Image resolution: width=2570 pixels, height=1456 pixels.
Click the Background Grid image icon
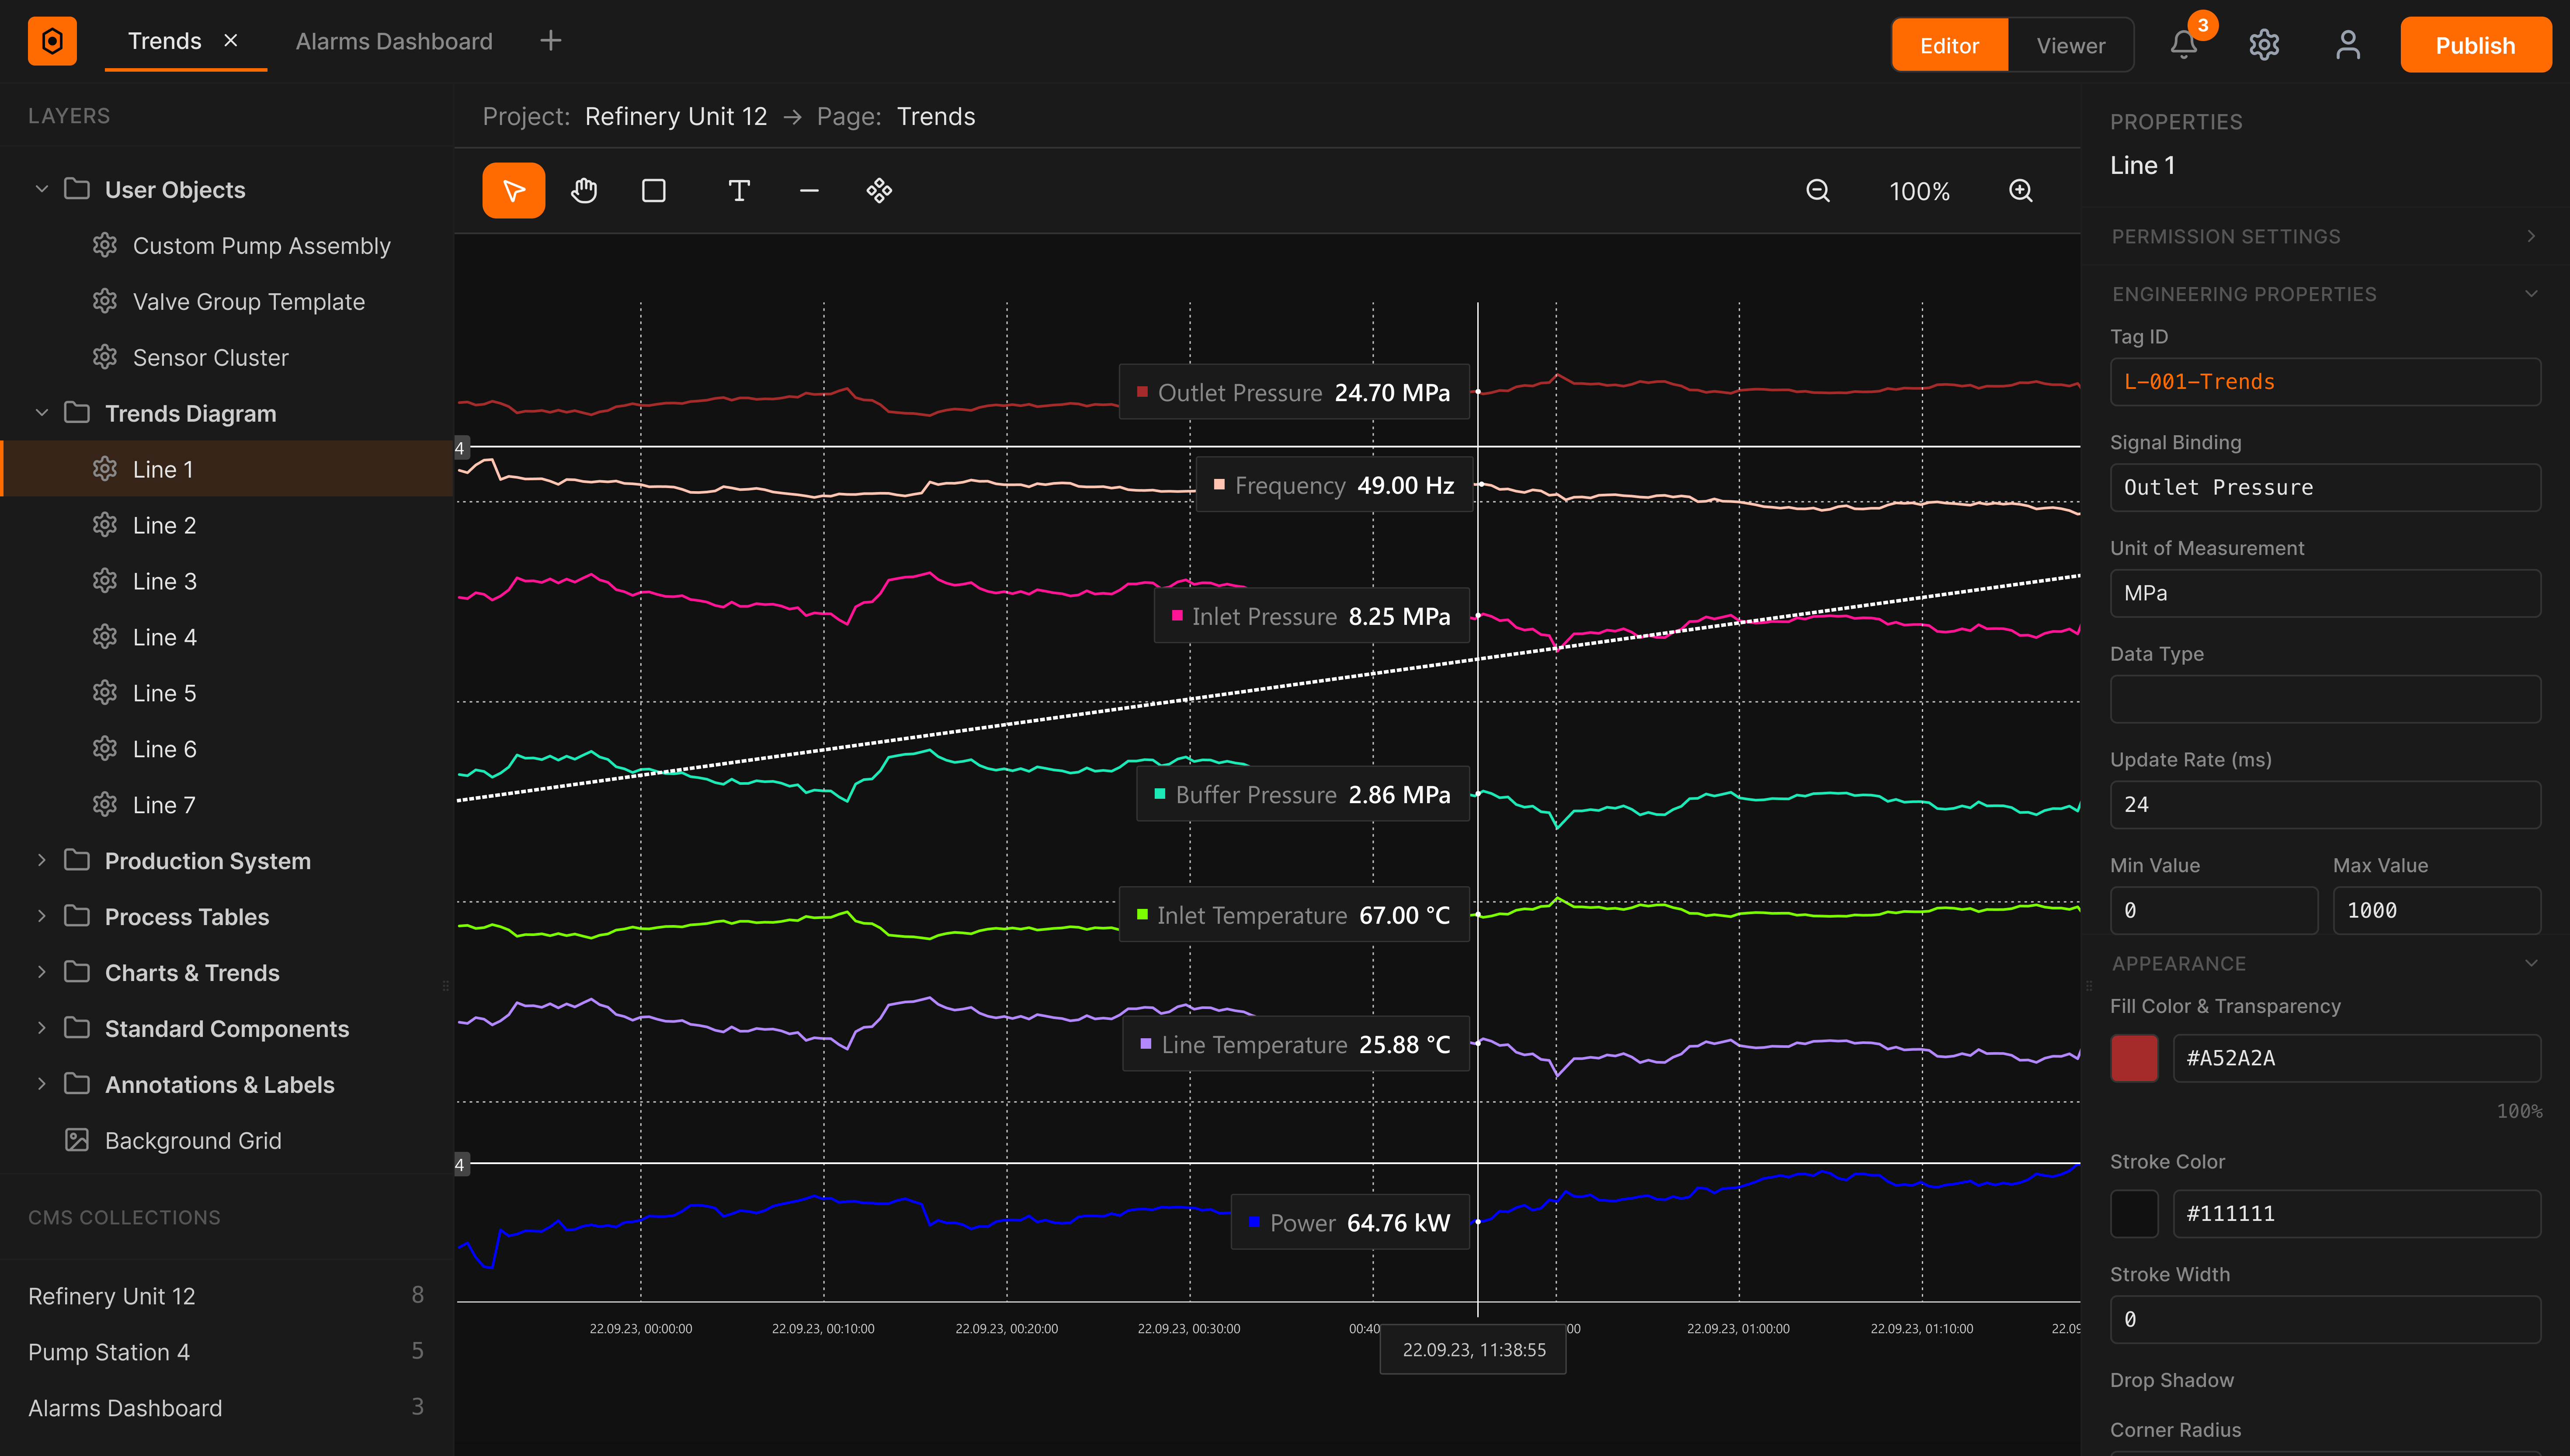(77, 1140)
